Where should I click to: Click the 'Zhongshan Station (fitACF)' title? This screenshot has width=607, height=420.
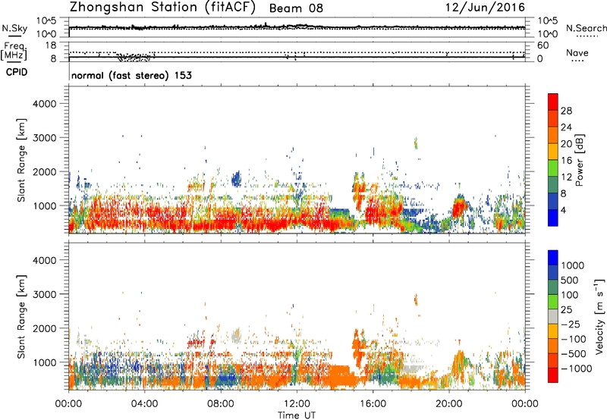coord(162,8)
